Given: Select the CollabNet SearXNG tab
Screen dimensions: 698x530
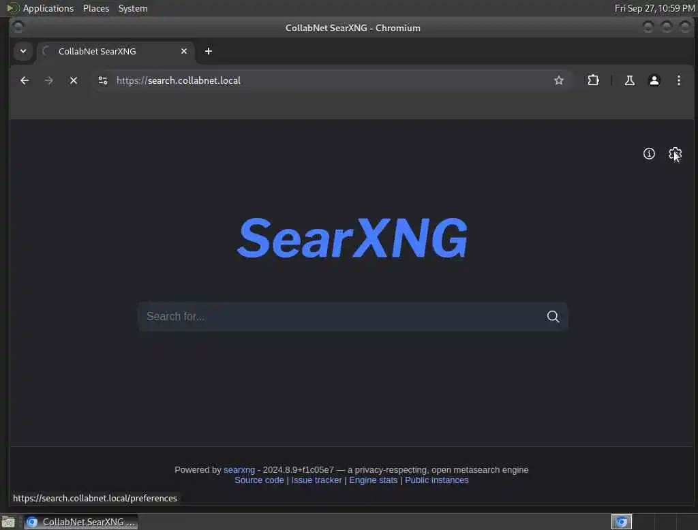Looking at the screenshot, I should tap(116, 51).
